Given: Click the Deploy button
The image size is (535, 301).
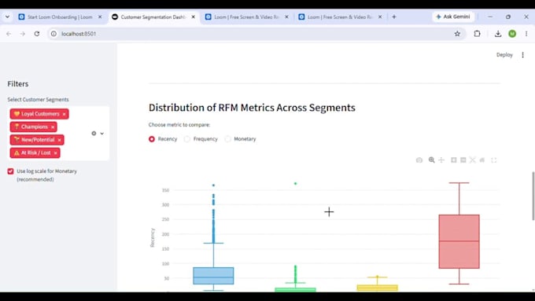Looking at the screenshot, I should coord(504,55).
